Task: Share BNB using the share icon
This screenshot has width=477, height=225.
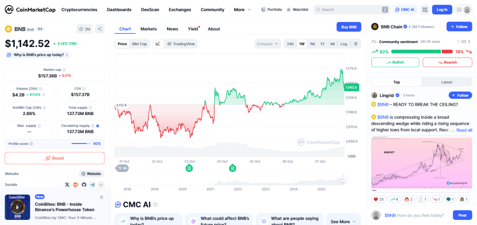Action: point(100,29)
